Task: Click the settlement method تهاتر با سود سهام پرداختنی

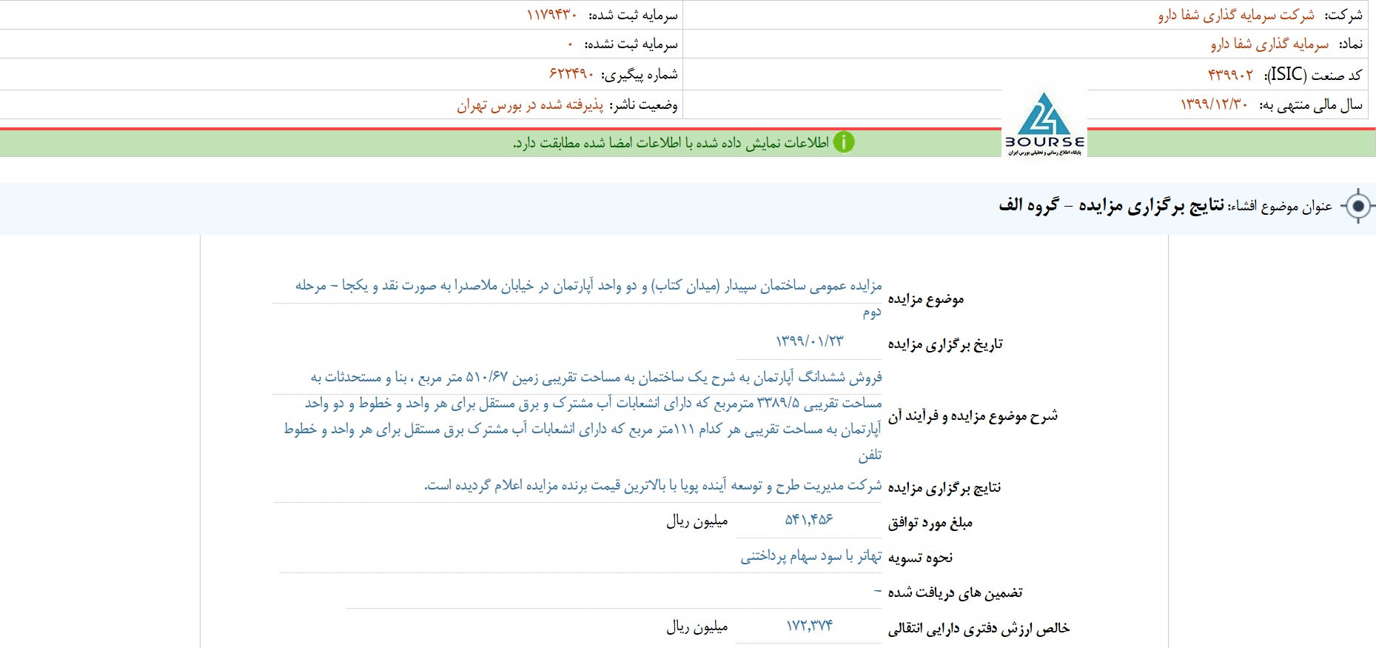Action: click(x=811, y=556)
